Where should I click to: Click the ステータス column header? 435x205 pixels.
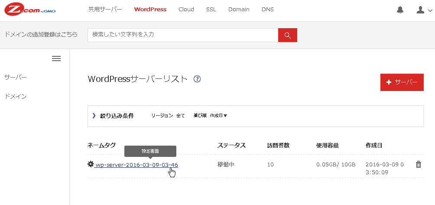click(232, 145)
